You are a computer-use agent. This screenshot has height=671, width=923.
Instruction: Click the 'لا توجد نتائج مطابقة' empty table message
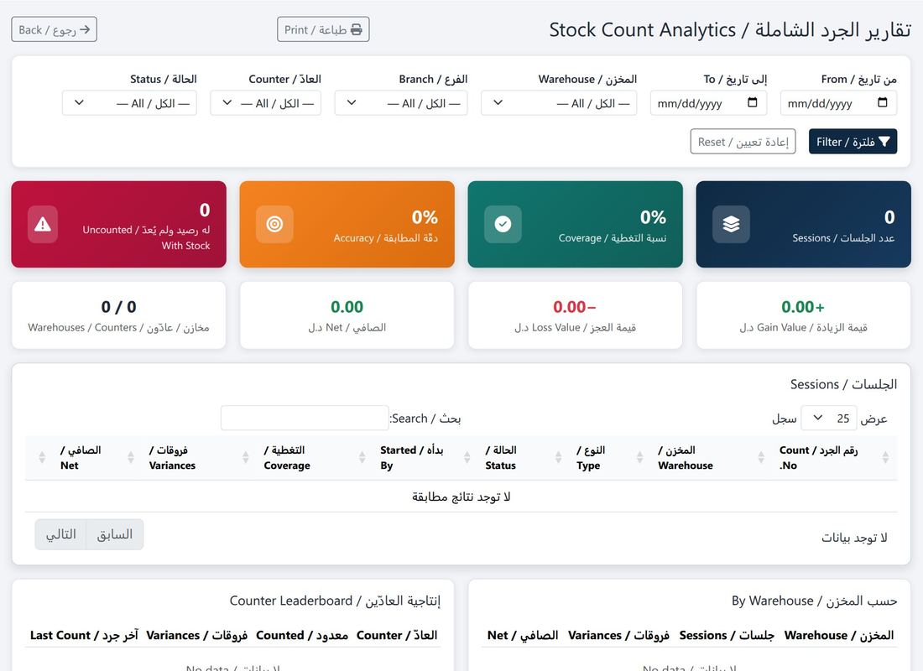pos(461,497)
